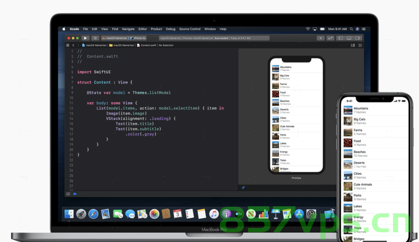Tap the Deserts row on the iPhone

pos(375,165)
